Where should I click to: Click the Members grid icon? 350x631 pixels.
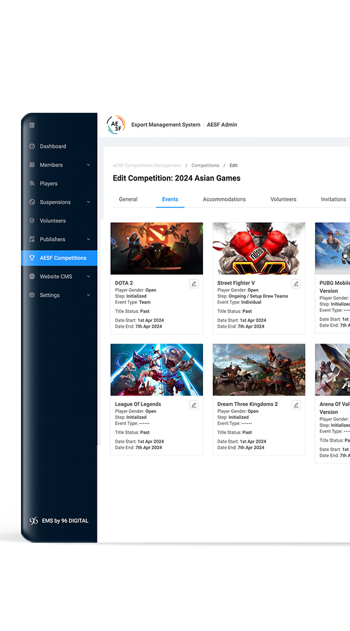32,165
